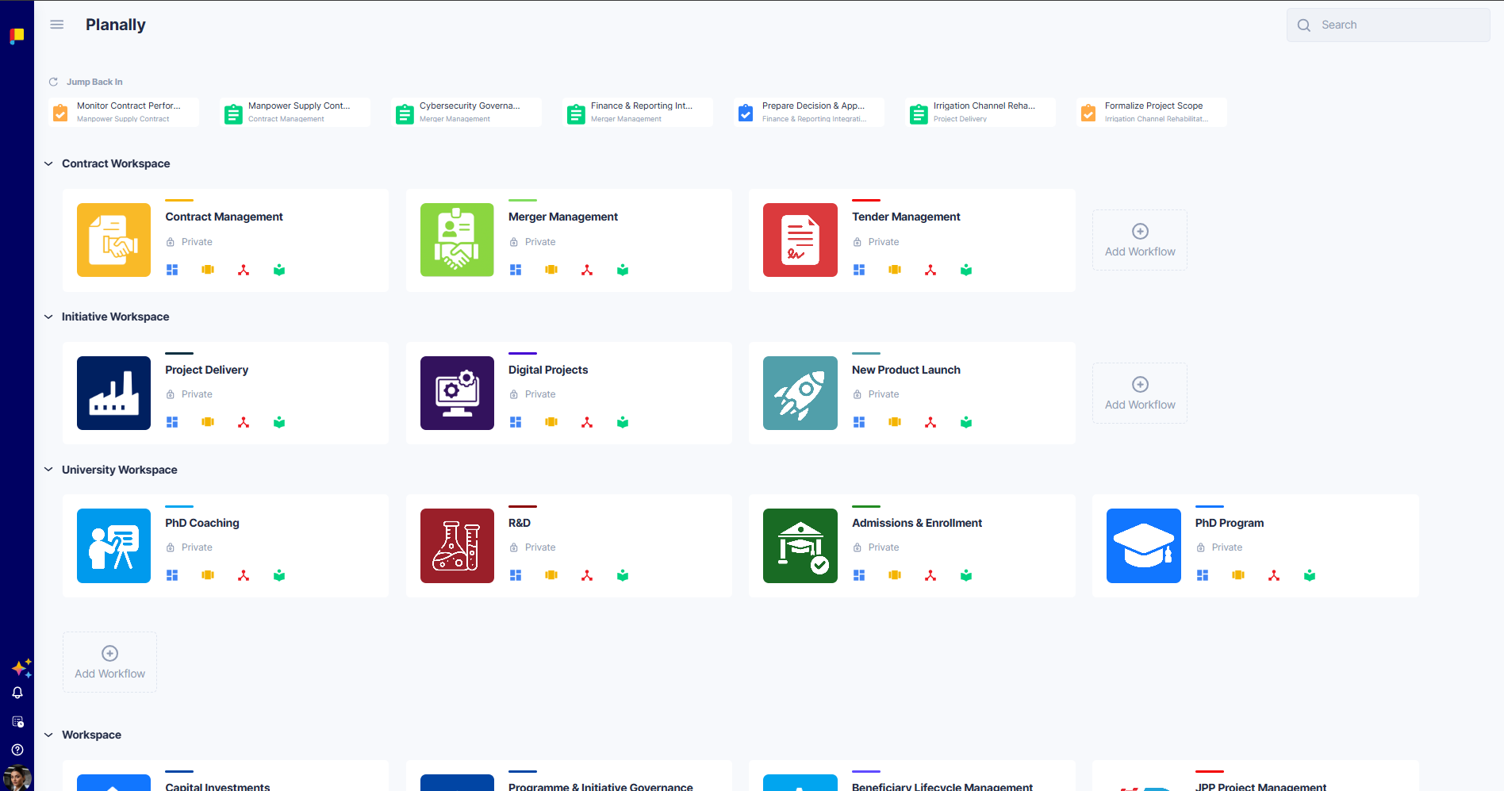Add Workflow to Contract Workspace
Image resolution: width=1504 pixels, height=791 pixels.
point(1140,240)
